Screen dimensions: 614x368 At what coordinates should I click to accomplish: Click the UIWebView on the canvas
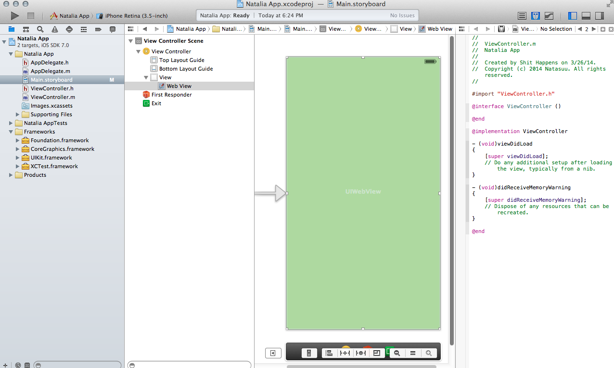tap(363, 192)
